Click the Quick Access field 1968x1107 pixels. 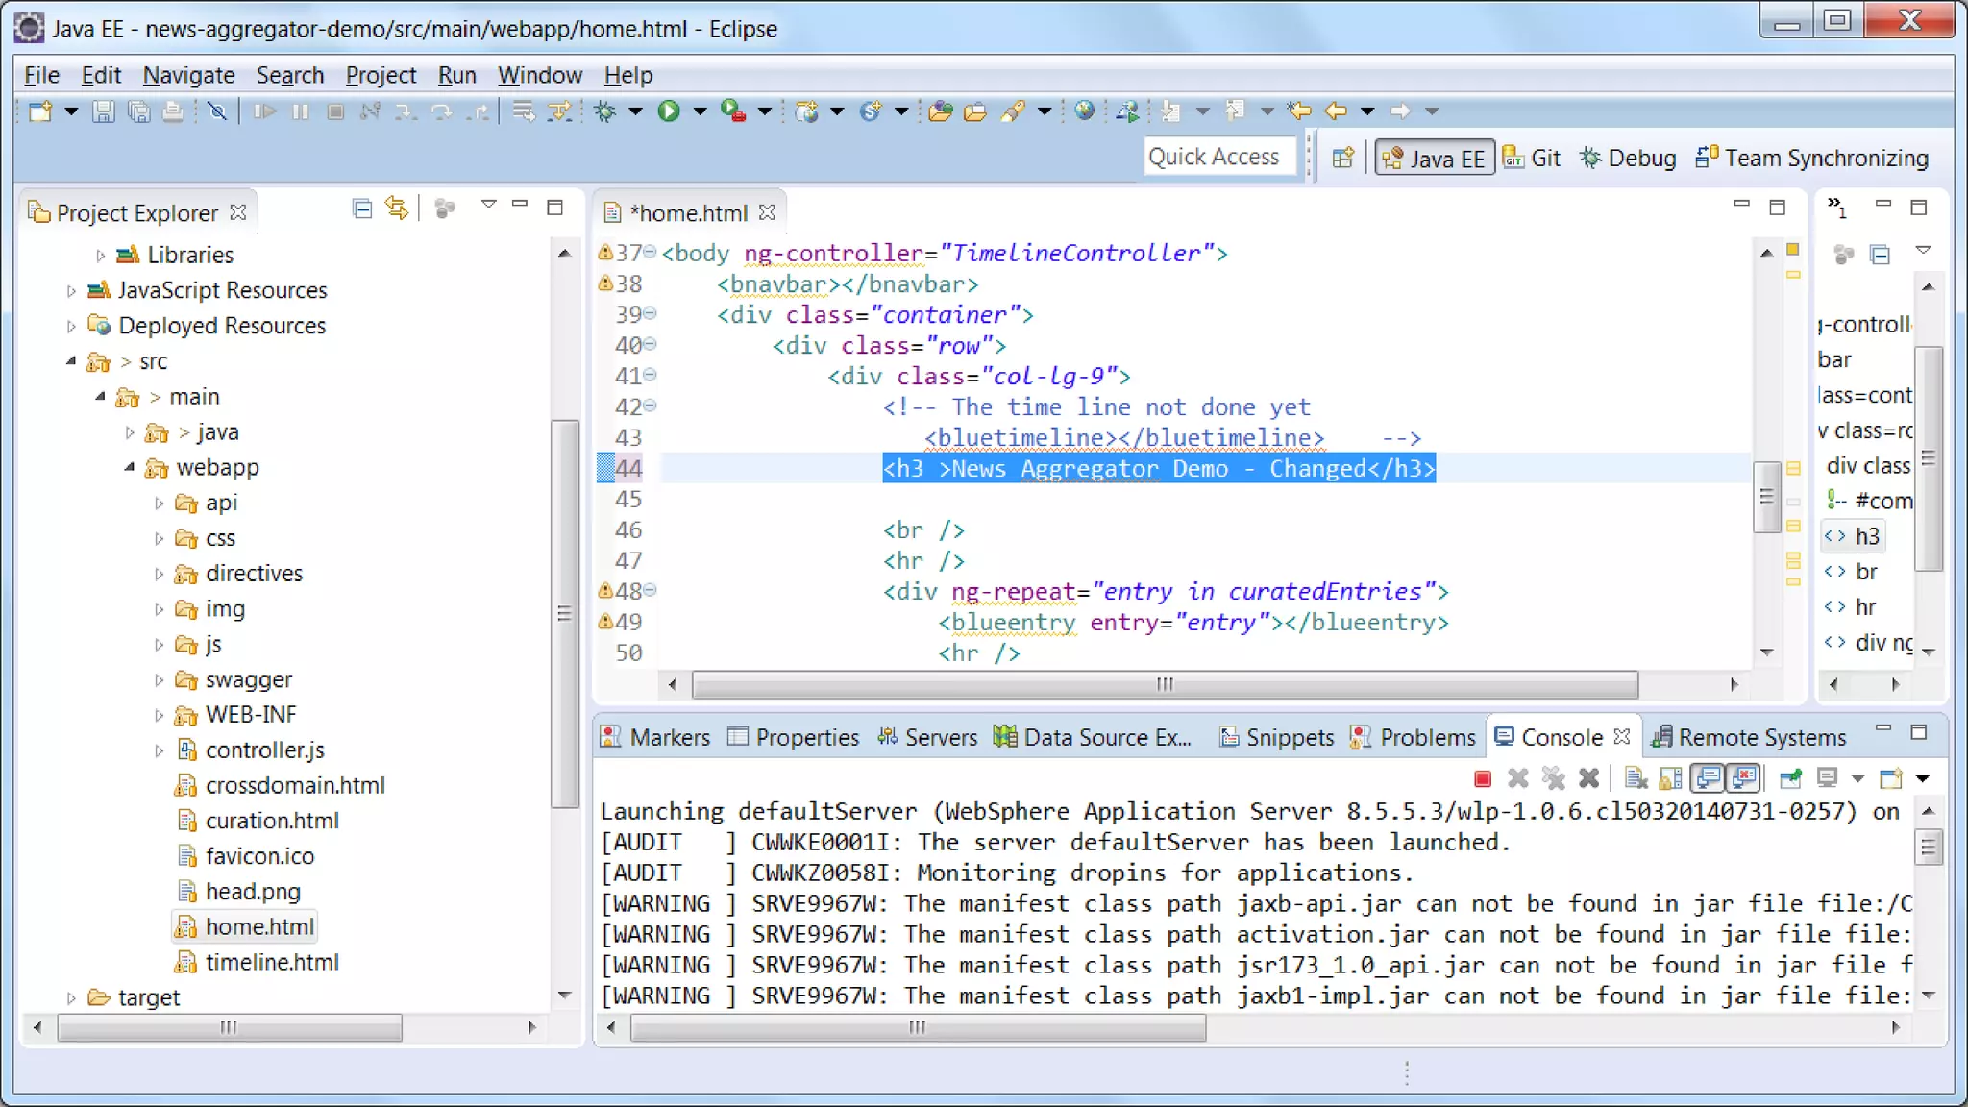(x=1214, y=157)
